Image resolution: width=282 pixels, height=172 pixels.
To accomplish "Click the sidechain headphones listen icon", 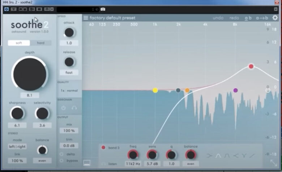I will point(74,108).
